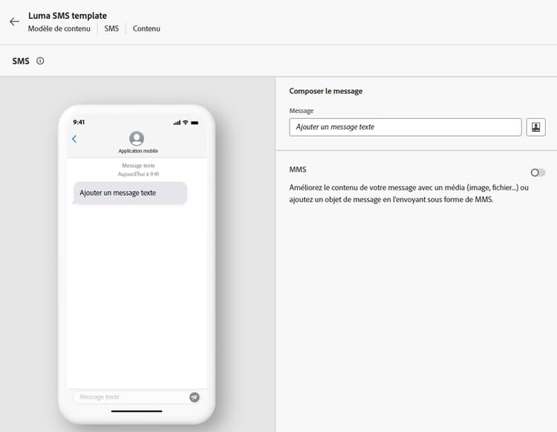Enable the MMS toggle switch
This screenshot has height=432, width=557.
pos(538,173)
